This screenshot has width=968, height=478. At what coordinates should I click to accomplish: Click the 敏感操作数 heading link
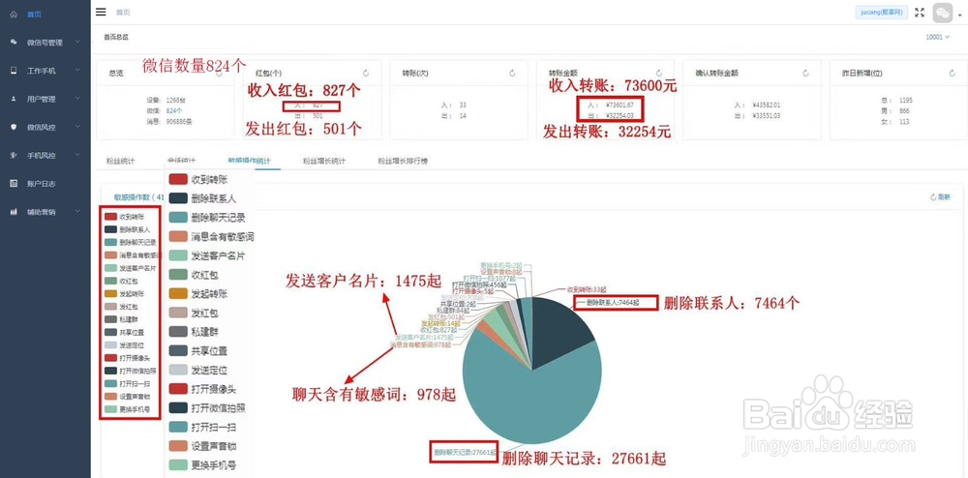138,197
